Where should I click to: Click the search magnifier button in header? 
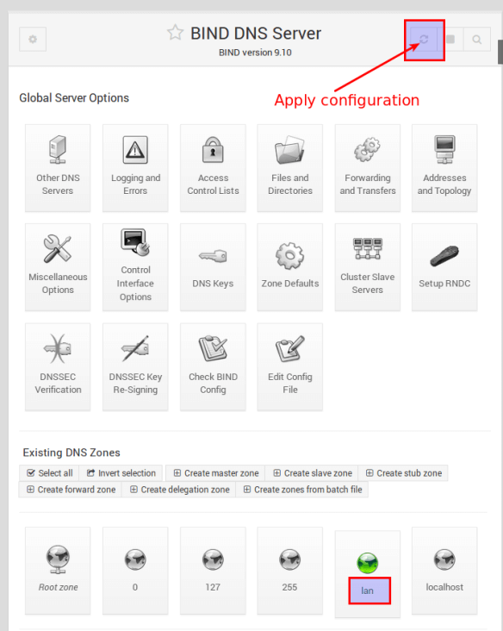pyautogui.click(x=477, y=40)
